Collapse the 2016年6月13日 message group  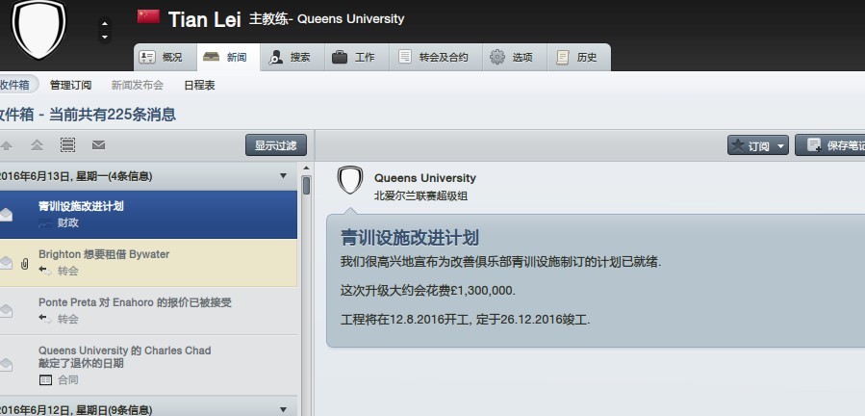(283, 176)
